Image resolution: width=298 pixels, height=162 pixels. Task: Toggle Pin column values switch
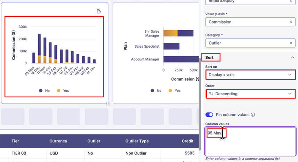point(209,115)
